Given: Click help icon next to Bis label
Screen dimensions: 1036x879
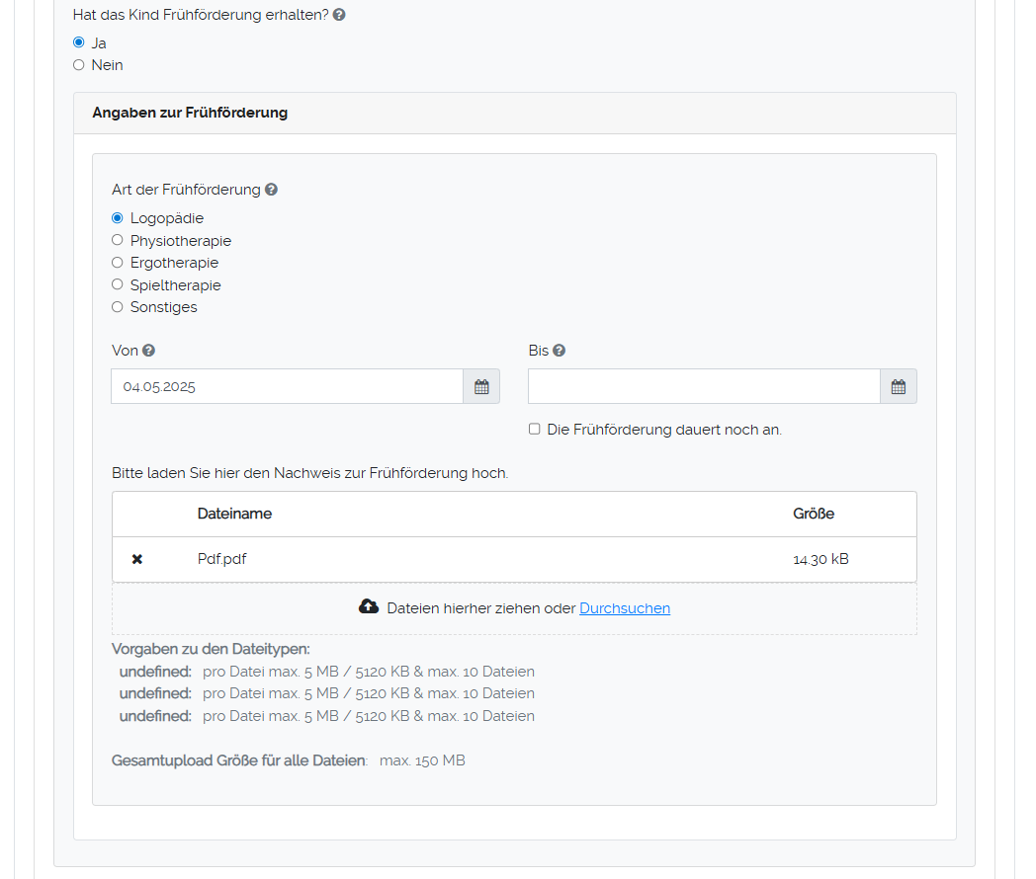Looking at the screenshot, I should (x=559, y=351).
